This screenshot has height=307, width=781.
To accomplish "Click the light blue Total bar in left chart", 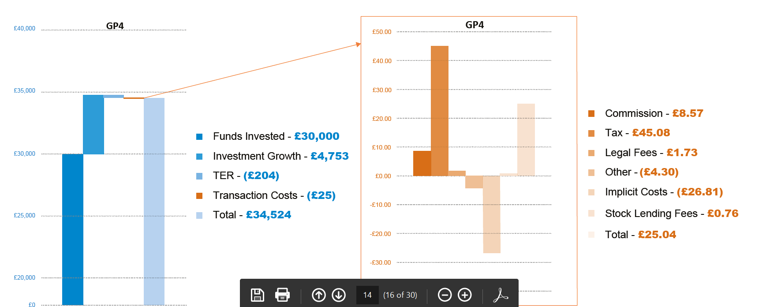I will pos(154,201).
